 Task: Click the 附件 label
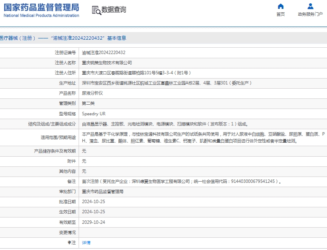(x=71, y=161)
